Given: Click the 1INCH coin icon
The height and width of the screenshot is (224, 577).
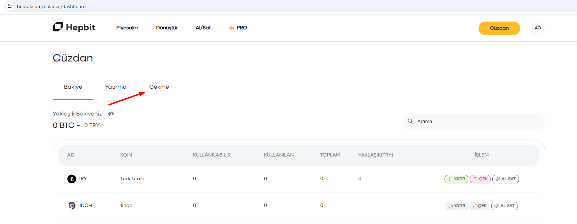Looking at the screenshot, I should [x=72, y=206].
